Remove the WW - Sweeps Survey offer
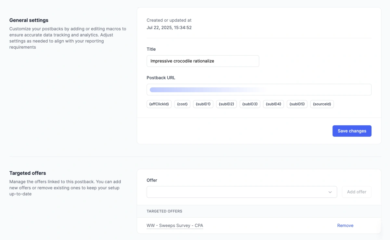The image size is (390, 240). [x=345, y=225]
